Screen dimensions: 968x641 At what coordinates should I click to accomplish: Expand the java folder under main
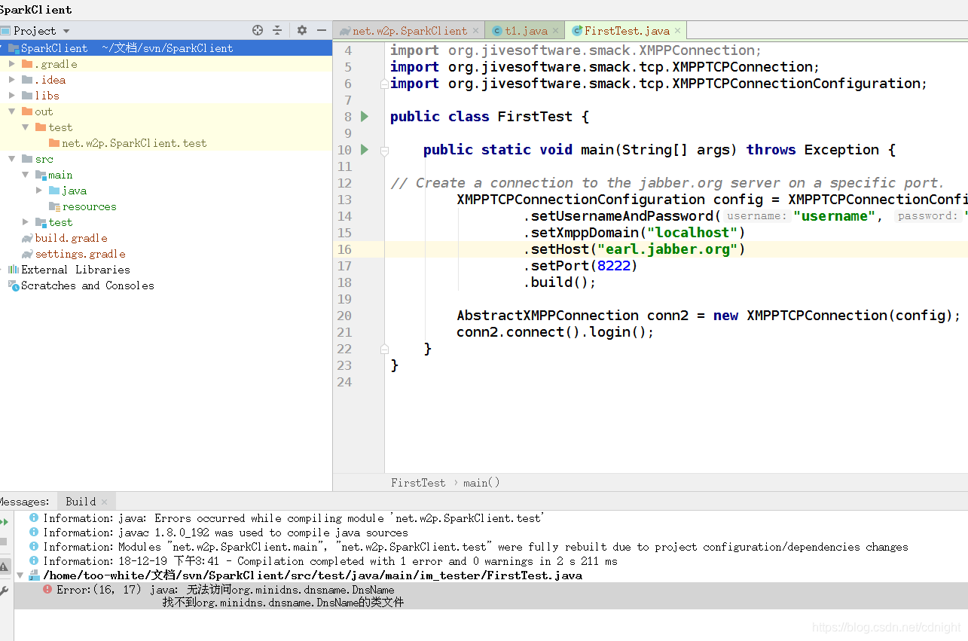tap(39, 191)
